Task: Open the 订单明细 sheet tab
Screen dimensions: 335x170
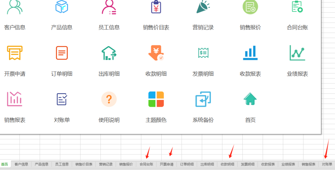Action: pyautogui.click(x=187, y=164)
